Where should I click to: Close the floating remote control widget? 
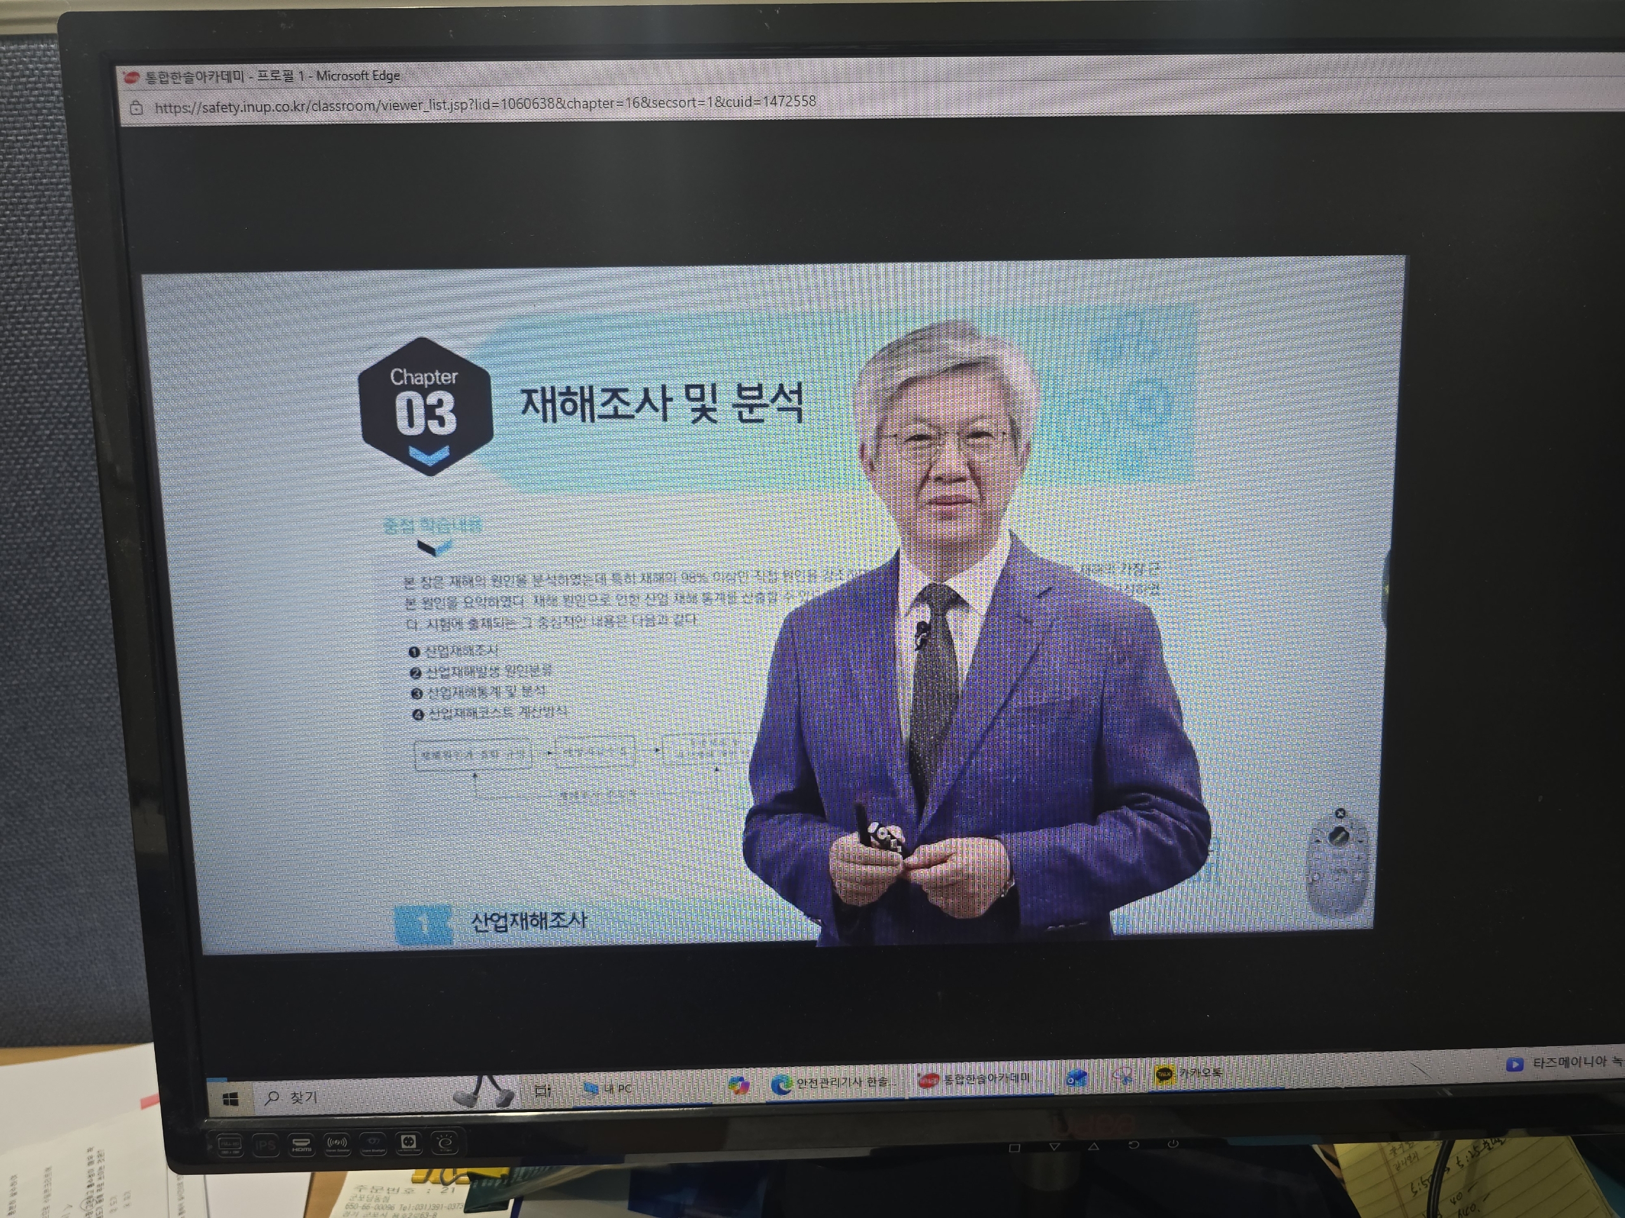(1340, 813)
